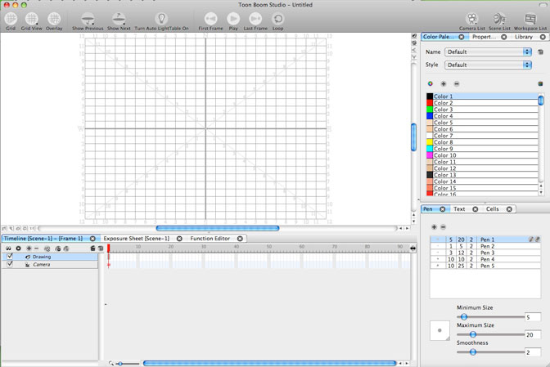Screen dimensions: 550x367
Task: Open the palette Style dropdown
Action: click(488, 65)
